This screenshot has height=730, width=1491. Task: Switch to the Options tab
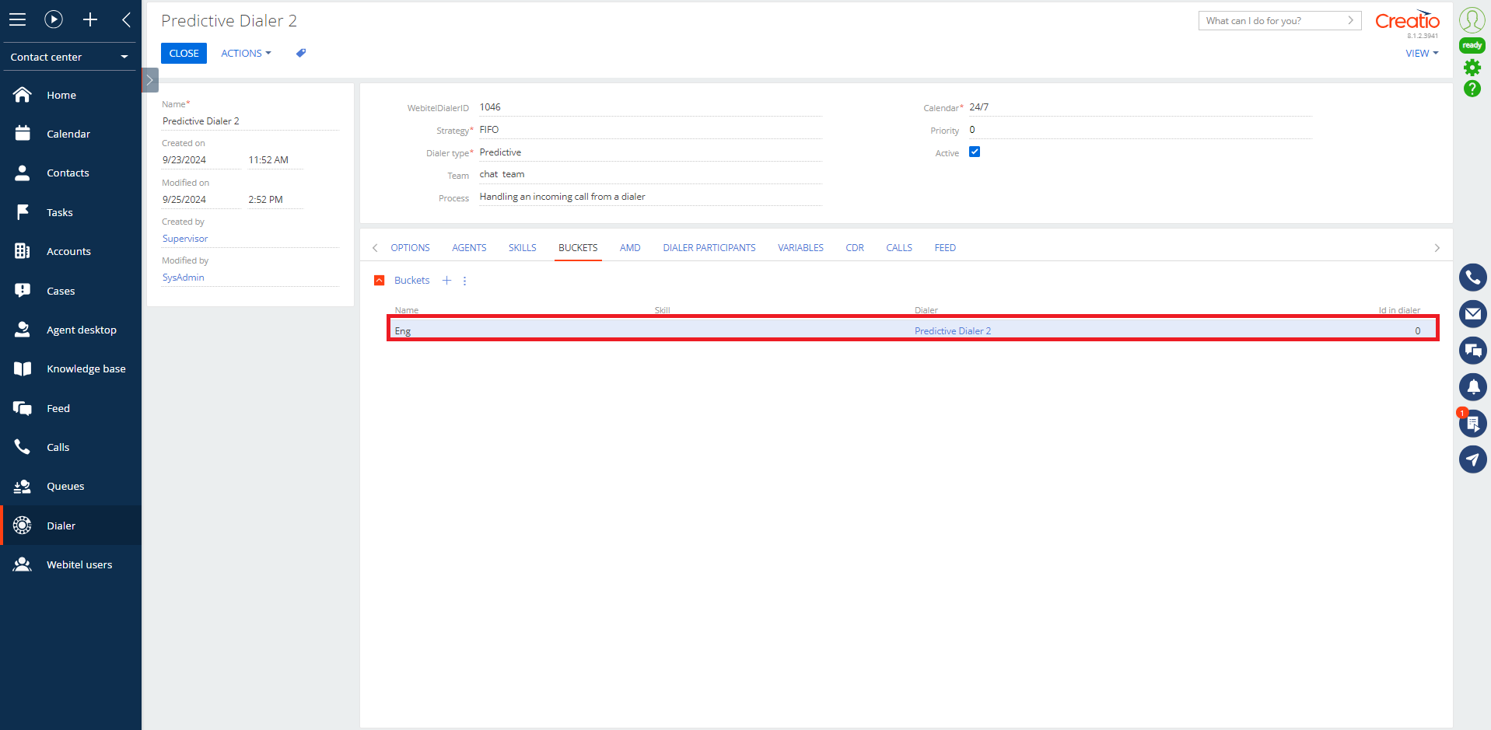410,248
